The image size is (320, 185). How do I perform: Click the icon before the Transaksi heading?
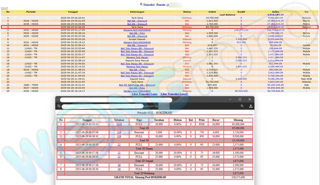141,4
